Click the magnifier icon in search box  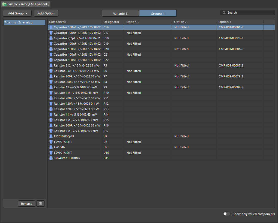coord(224,13)
